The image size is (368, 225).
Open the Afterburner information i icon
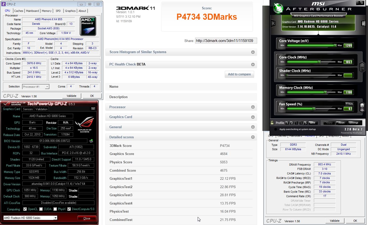point(363,24)
